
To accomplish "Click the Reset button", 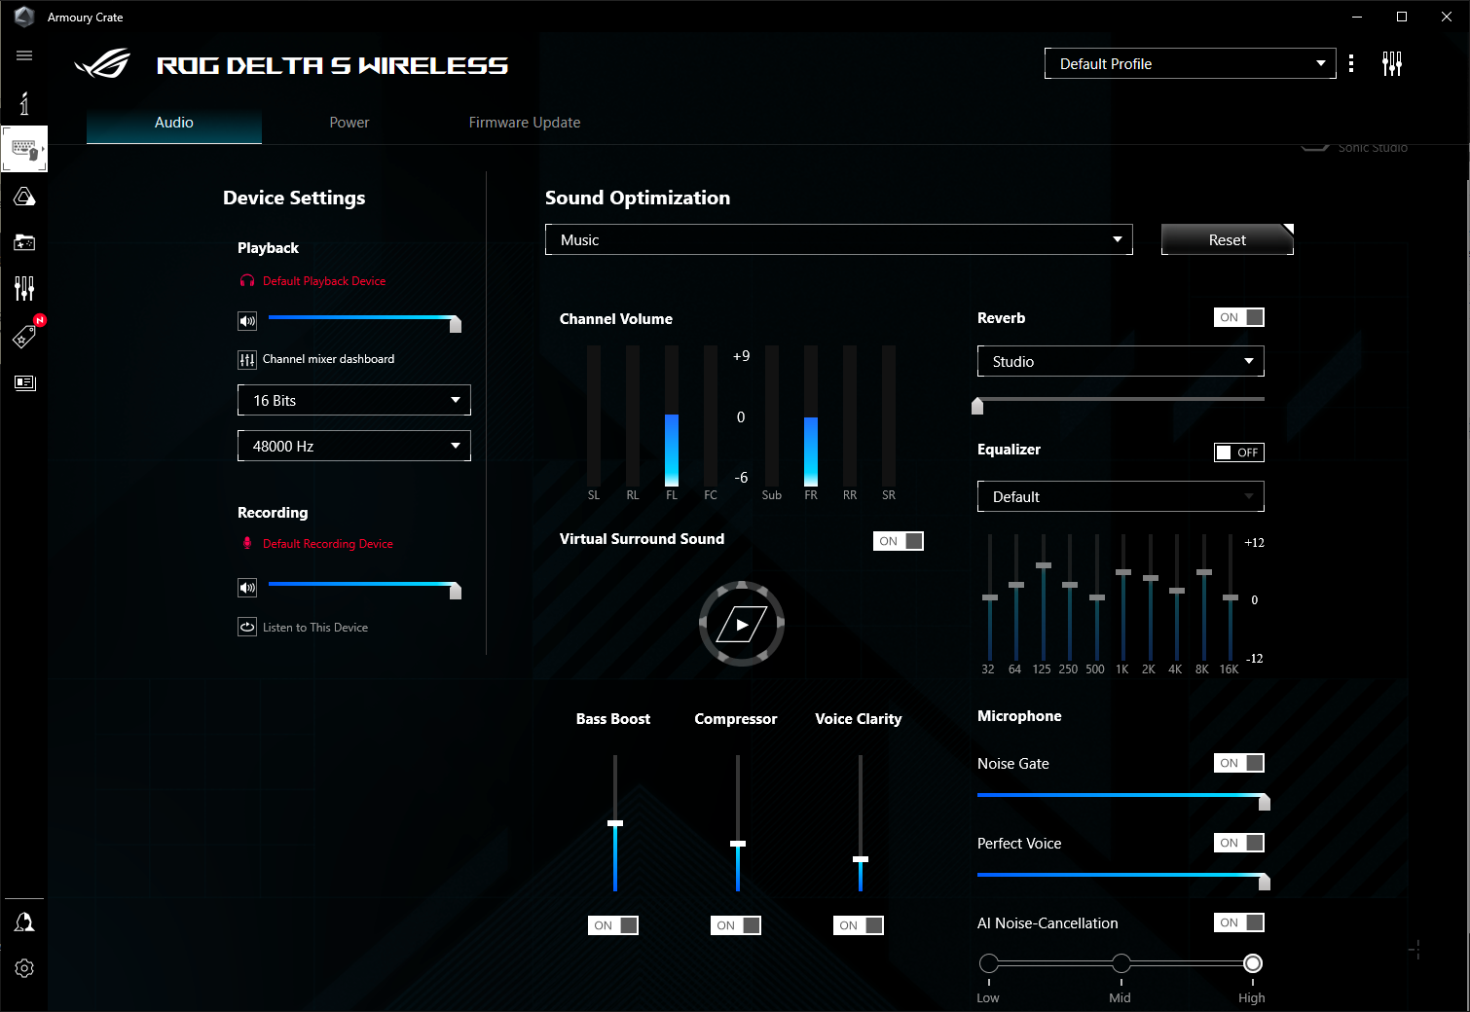I will click(1228, 239).
